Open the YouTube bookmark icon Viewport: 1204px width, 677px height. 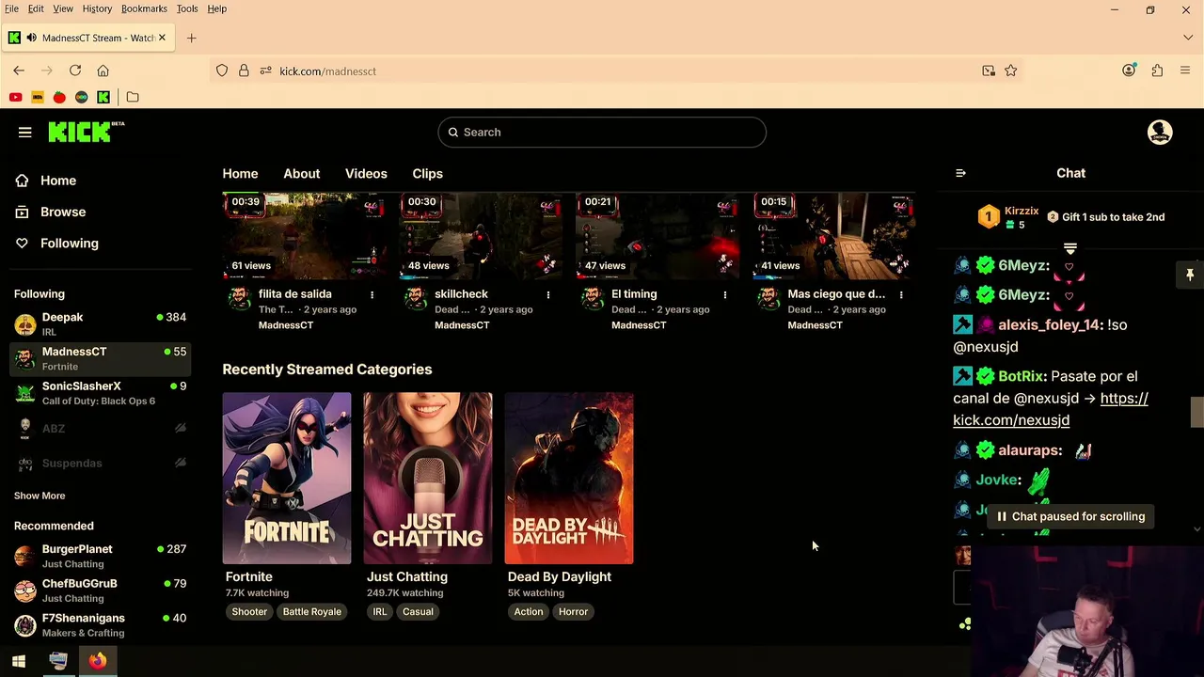tap(15, 97)
